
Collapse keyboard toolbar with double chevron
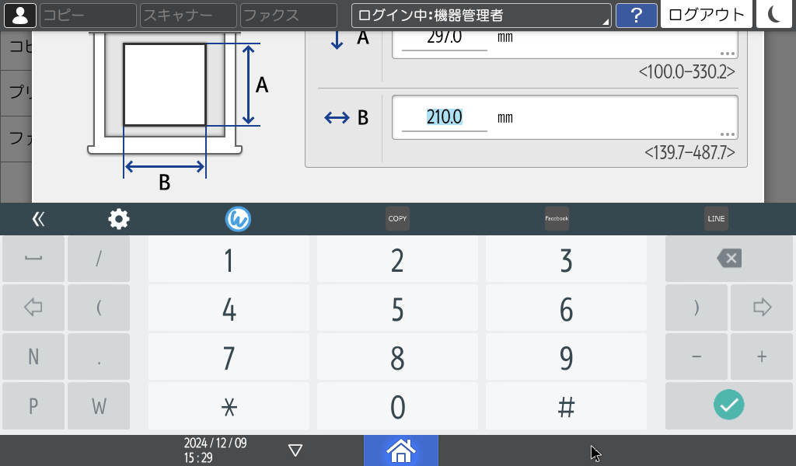tap(38, 219)
